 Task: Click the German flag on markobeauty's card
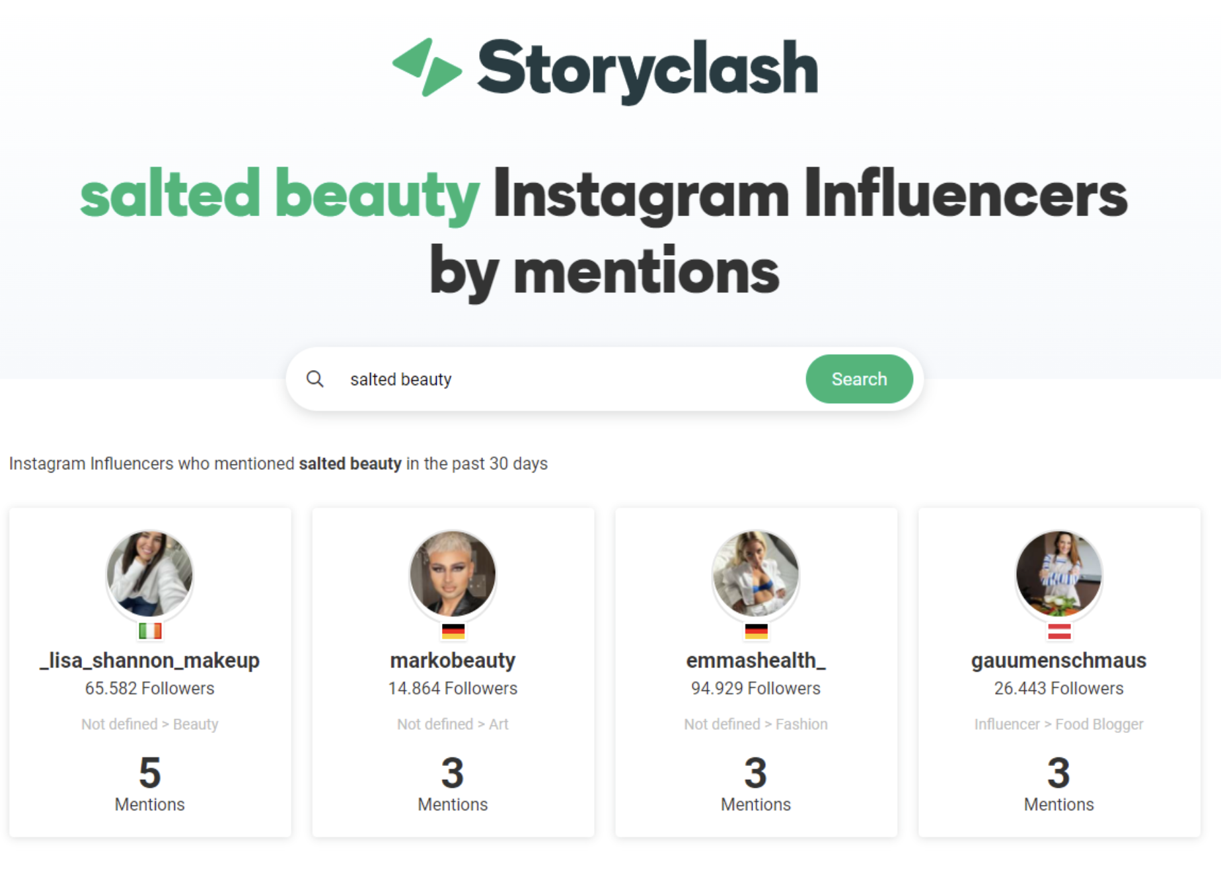(453, 630)
